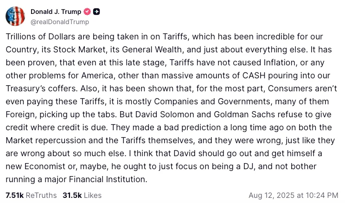Click the red verified checkmark badge

tap(87, 12)
